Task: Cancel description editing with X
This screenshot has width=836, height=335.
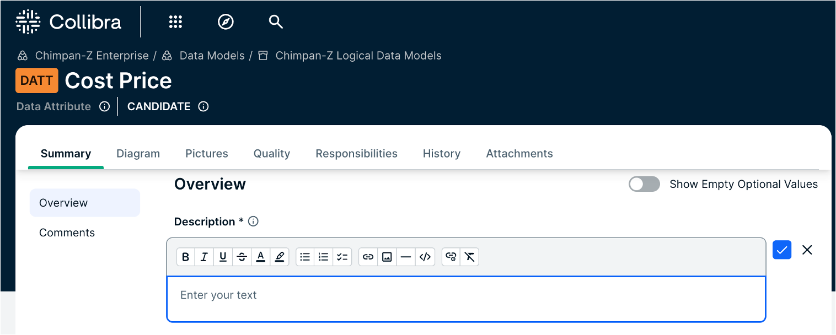Action: click(807, 250)
